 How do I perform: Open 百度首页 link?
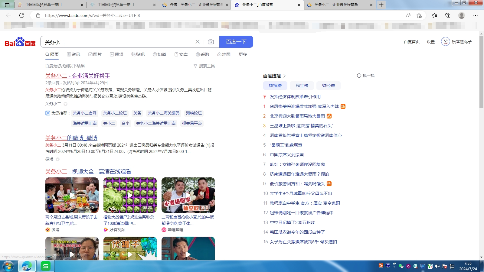[412, 42]
